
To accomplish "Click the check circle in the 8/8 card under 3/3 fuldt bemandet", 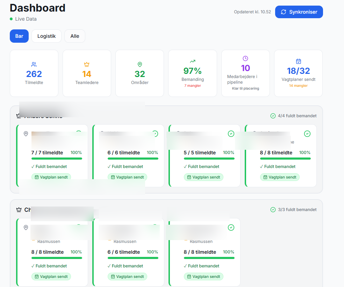I will click(231, 227).
